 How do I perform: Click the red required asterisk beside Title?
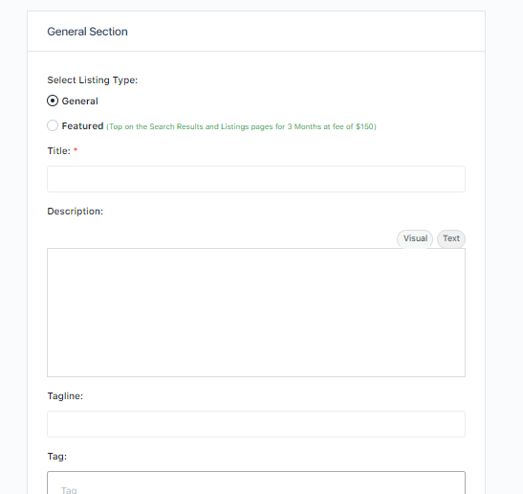pos(76,150)
